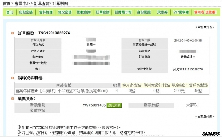
Task: Select the payment method 信用卡
Action: 91,45
